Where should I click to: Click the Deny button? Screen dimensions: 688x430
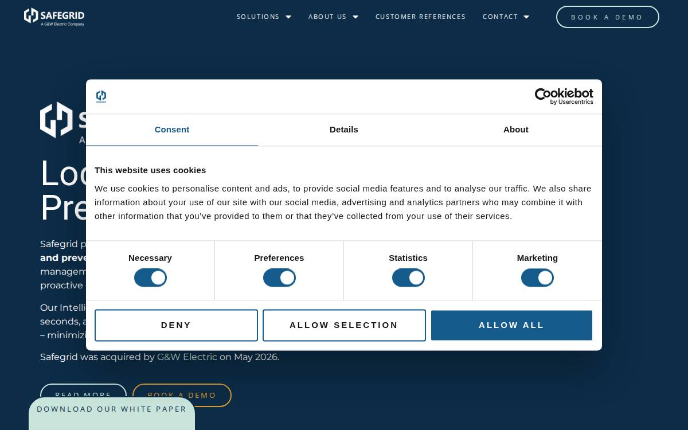[176, 325]
